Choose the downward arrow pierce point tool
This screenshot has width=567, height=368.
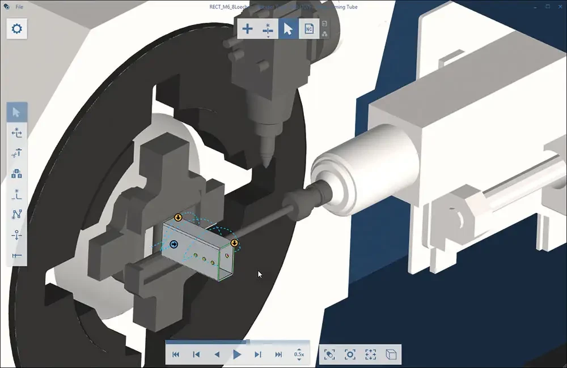[16, 235]
